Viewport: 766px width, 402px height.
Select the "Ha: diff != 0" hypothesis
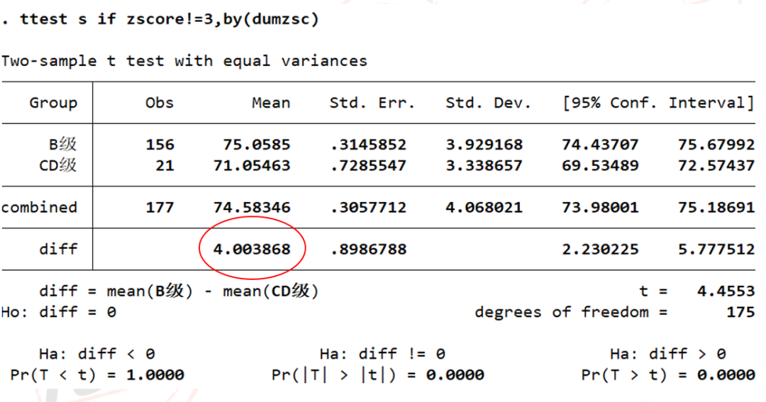[x=382, y=354]
